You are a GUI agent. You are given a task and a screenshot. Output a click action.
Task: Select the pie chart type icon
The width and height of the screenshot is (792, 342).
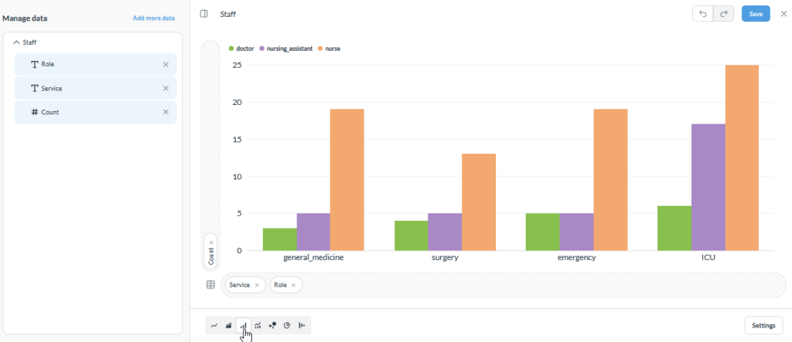tap(287, 325)
